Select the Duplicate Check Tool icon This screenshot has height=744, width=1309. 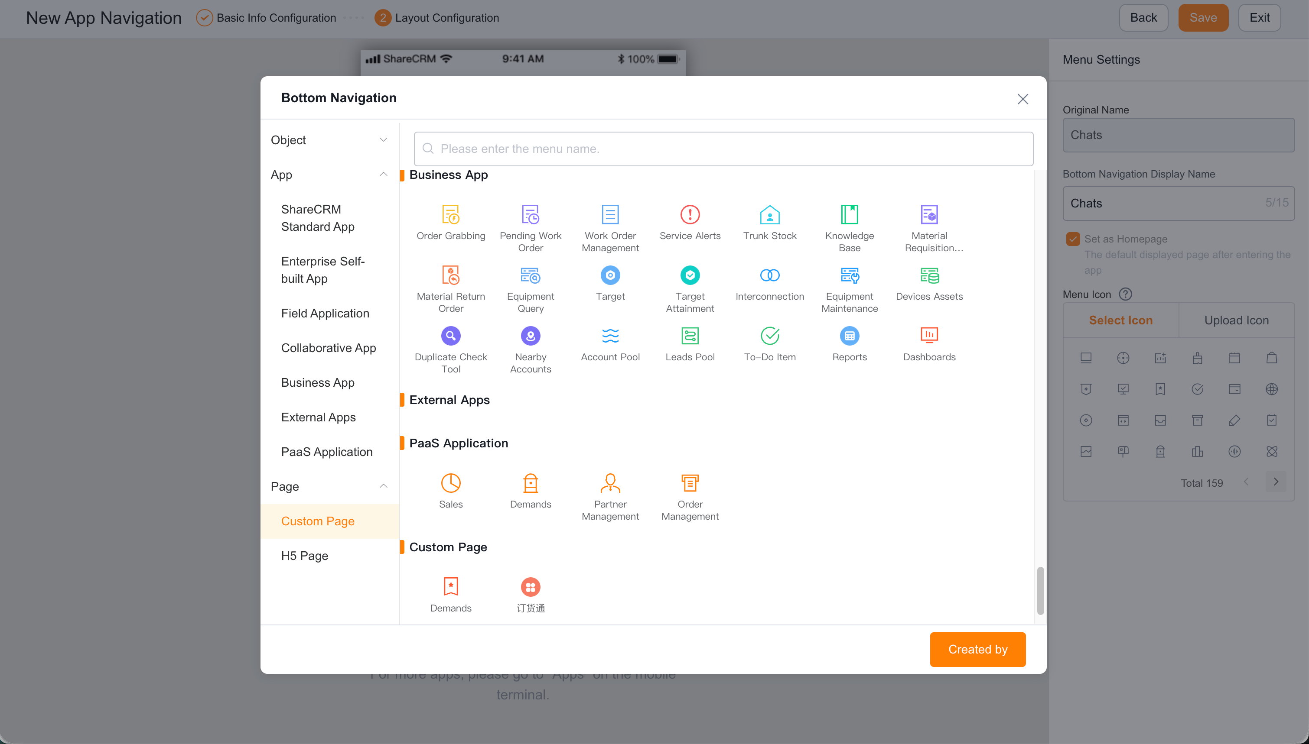tap(450, 336)
